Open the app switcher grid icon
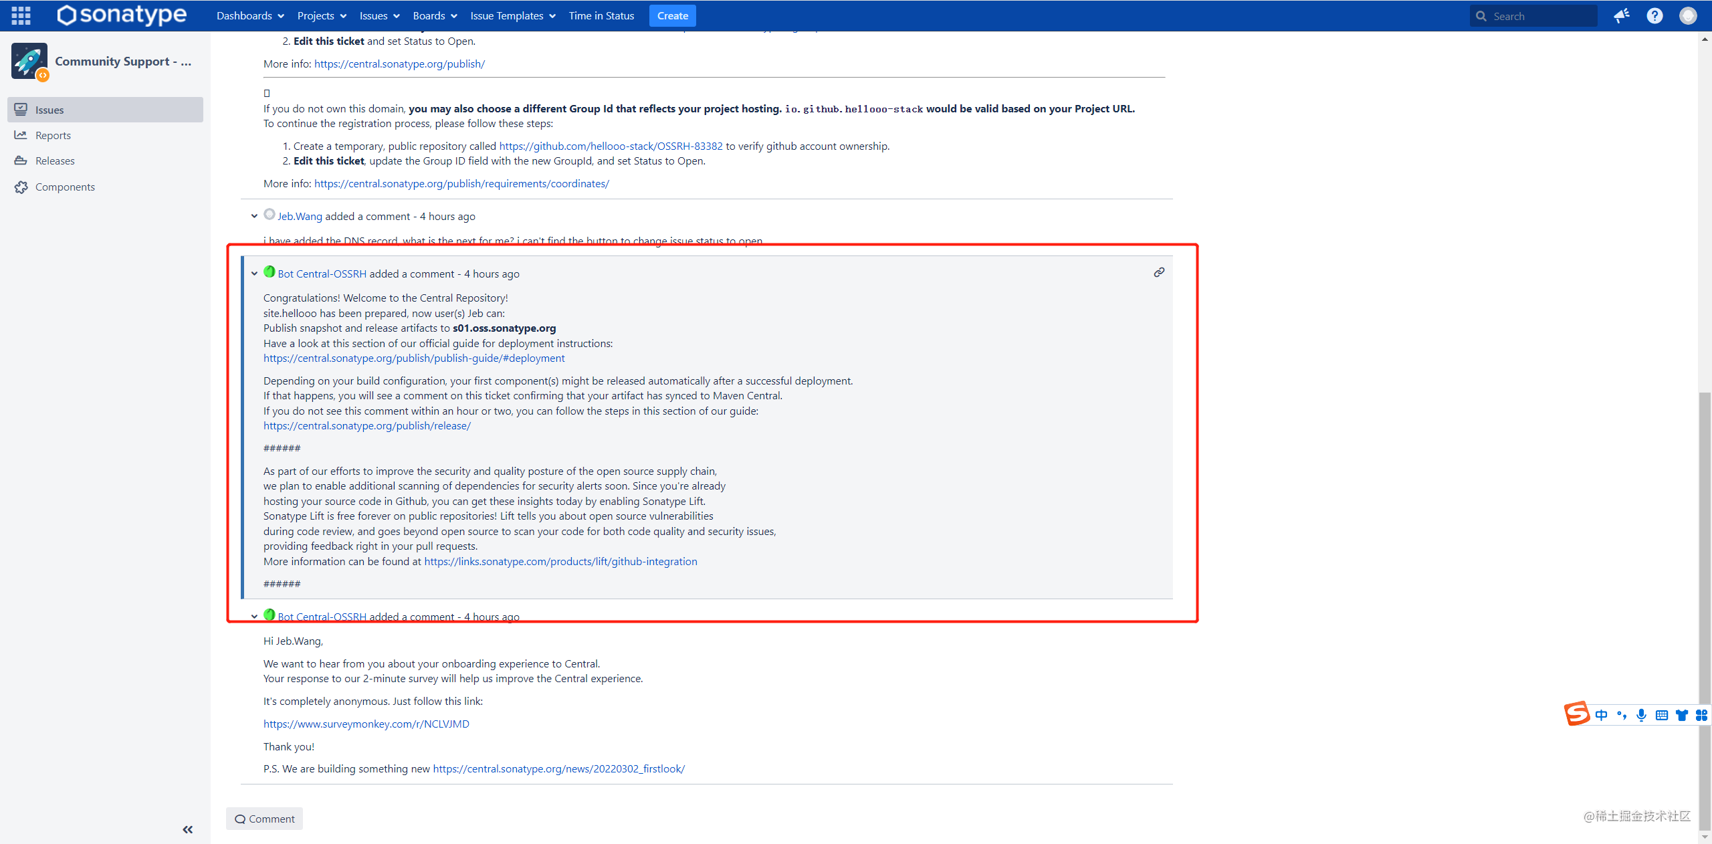The image size is (1712, 844). click(x=21, y=15)
